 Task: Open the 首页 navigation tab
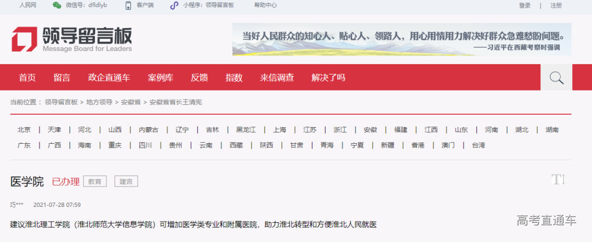click(x=27, y=78)
